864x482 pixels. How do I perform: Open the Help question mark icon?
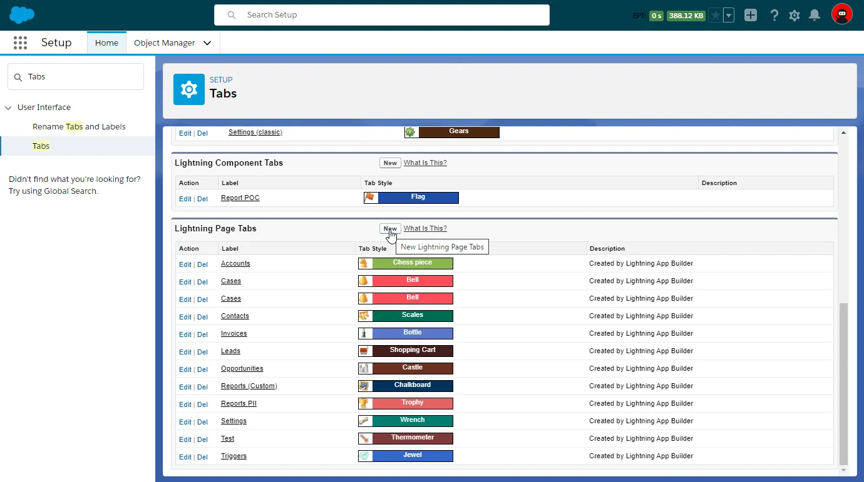coord(774,16)
